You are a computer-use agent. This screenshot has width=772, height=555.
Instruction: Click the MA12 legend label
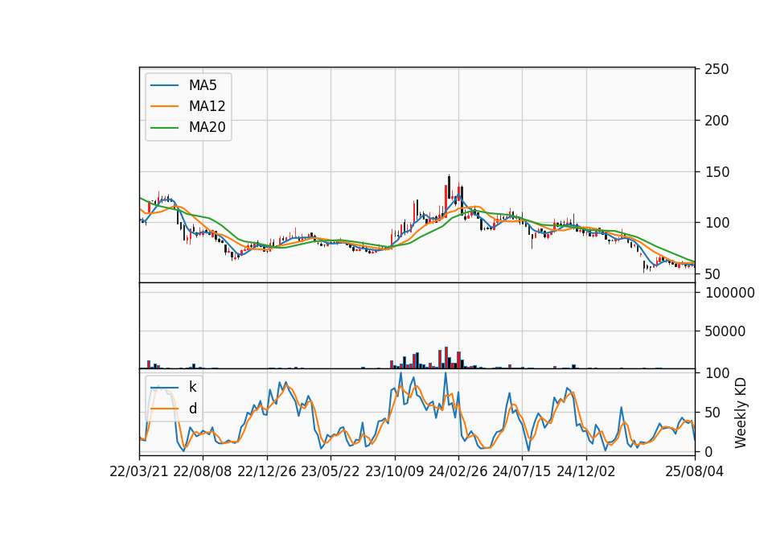[207, 106]
